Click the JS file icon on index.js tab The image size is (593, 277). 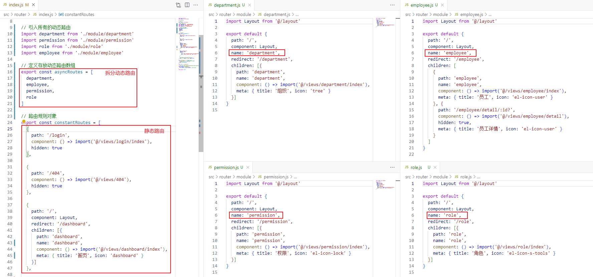click(5, 5)
